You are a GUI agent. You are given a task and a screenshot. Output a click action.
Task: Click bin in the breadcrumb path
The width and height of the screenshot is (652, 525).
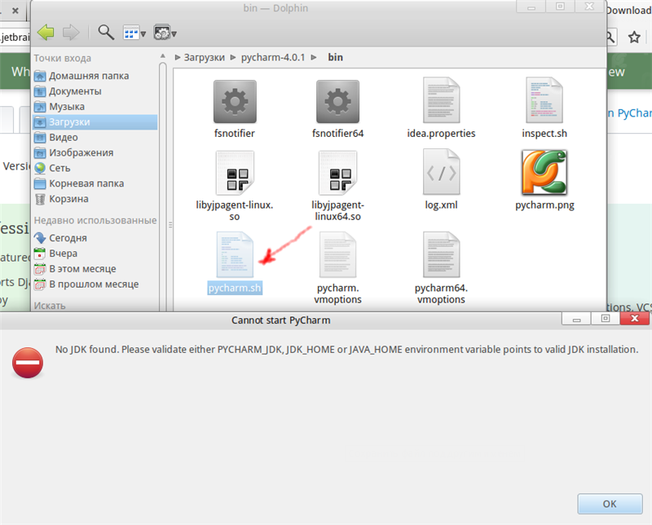tap(336, 57)
